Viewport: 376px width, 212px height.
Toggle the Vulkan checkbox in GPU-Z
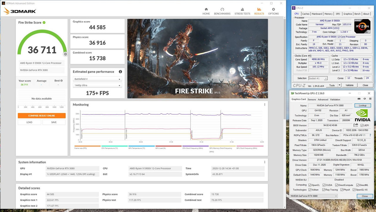click(x=310, y=190)
